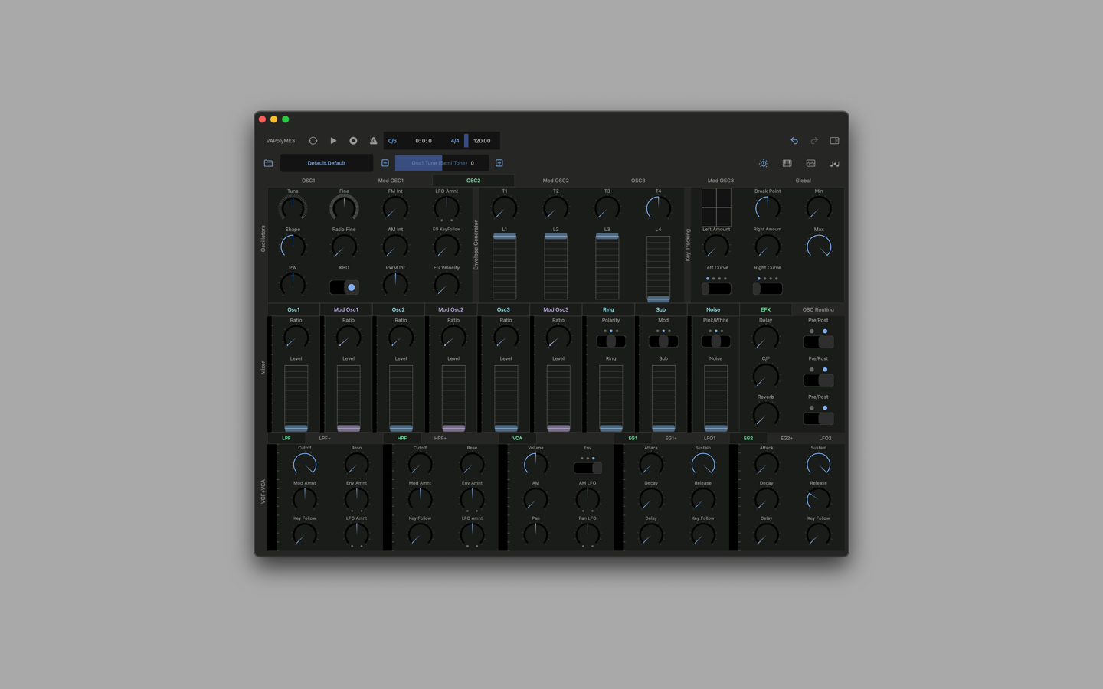Select the Ring mixer channel header
1103x689 pixels.
[x=608, y=309]
